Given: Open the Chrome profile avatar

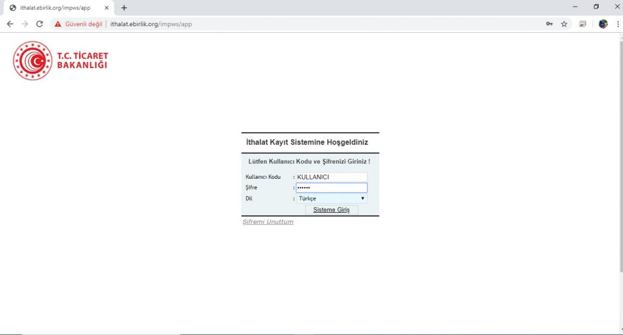Looking at the screenshot, I should [x=603, y=24].
